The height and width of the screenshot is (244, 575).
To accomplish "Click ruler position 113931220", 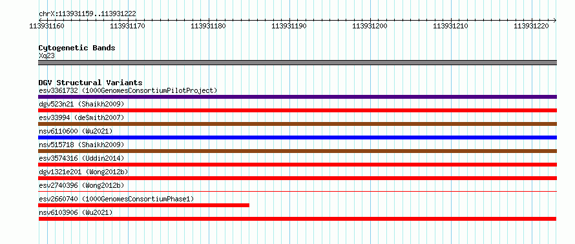I will click(x=532, y=26).
